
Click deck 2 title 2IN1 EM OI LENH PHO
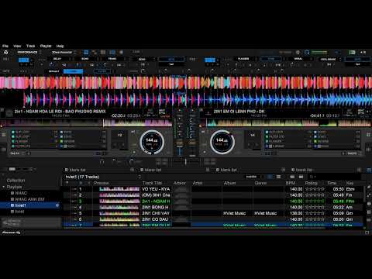tap(239, 112)
